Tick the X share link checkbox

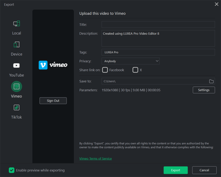click(x=135, y=70)
